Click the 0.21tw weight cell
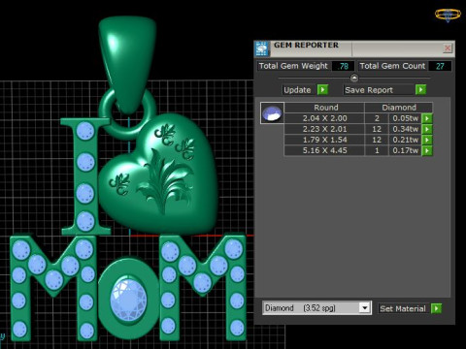This screenshot has width=466, height=349. [406, 140]
